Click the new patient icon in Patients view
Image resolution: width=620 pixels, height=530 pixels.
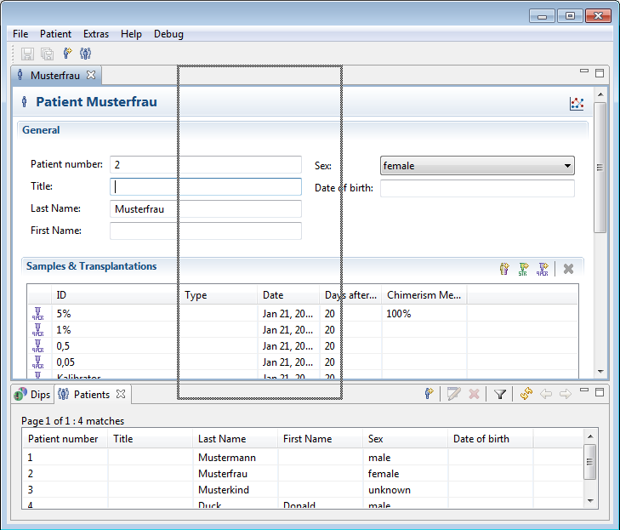tap(430, 394)
